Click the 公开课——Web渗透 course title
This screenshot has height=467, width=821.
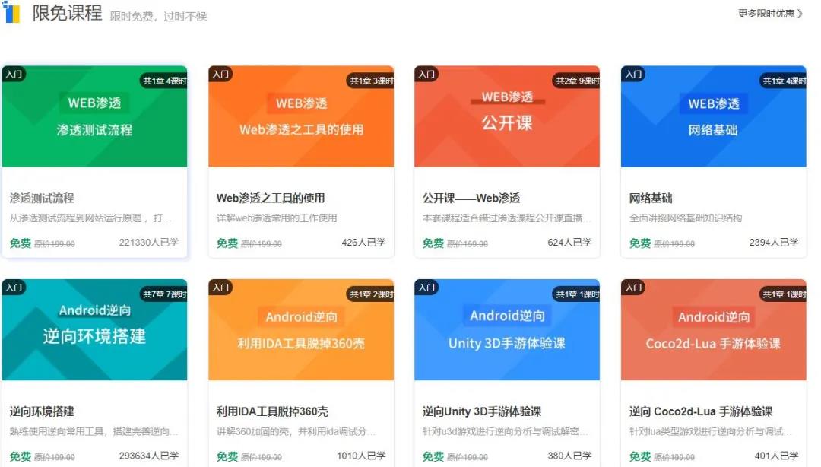pyautogui.click(x=471, y=198)
